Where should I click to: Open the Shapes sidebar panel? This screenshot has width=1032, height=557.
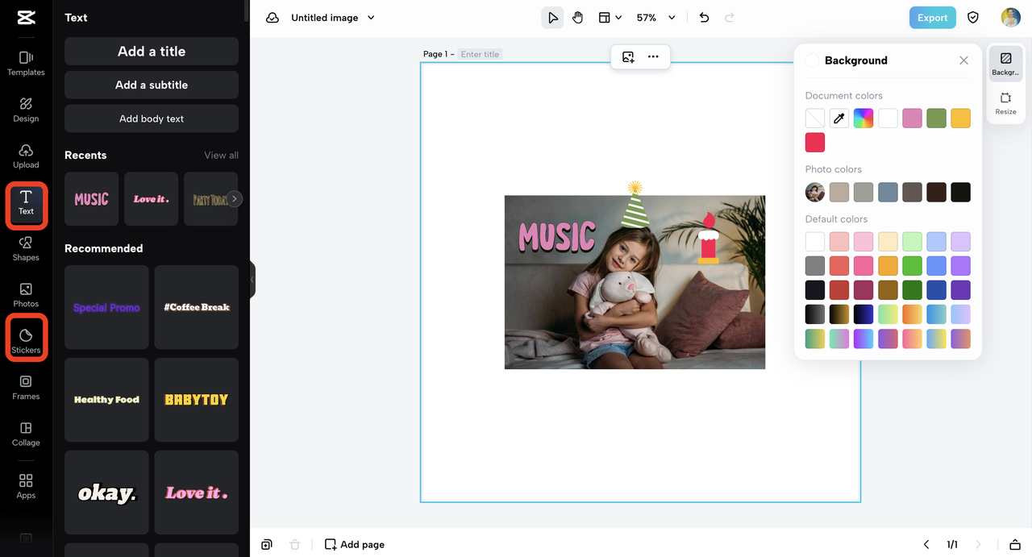(26, 248)
